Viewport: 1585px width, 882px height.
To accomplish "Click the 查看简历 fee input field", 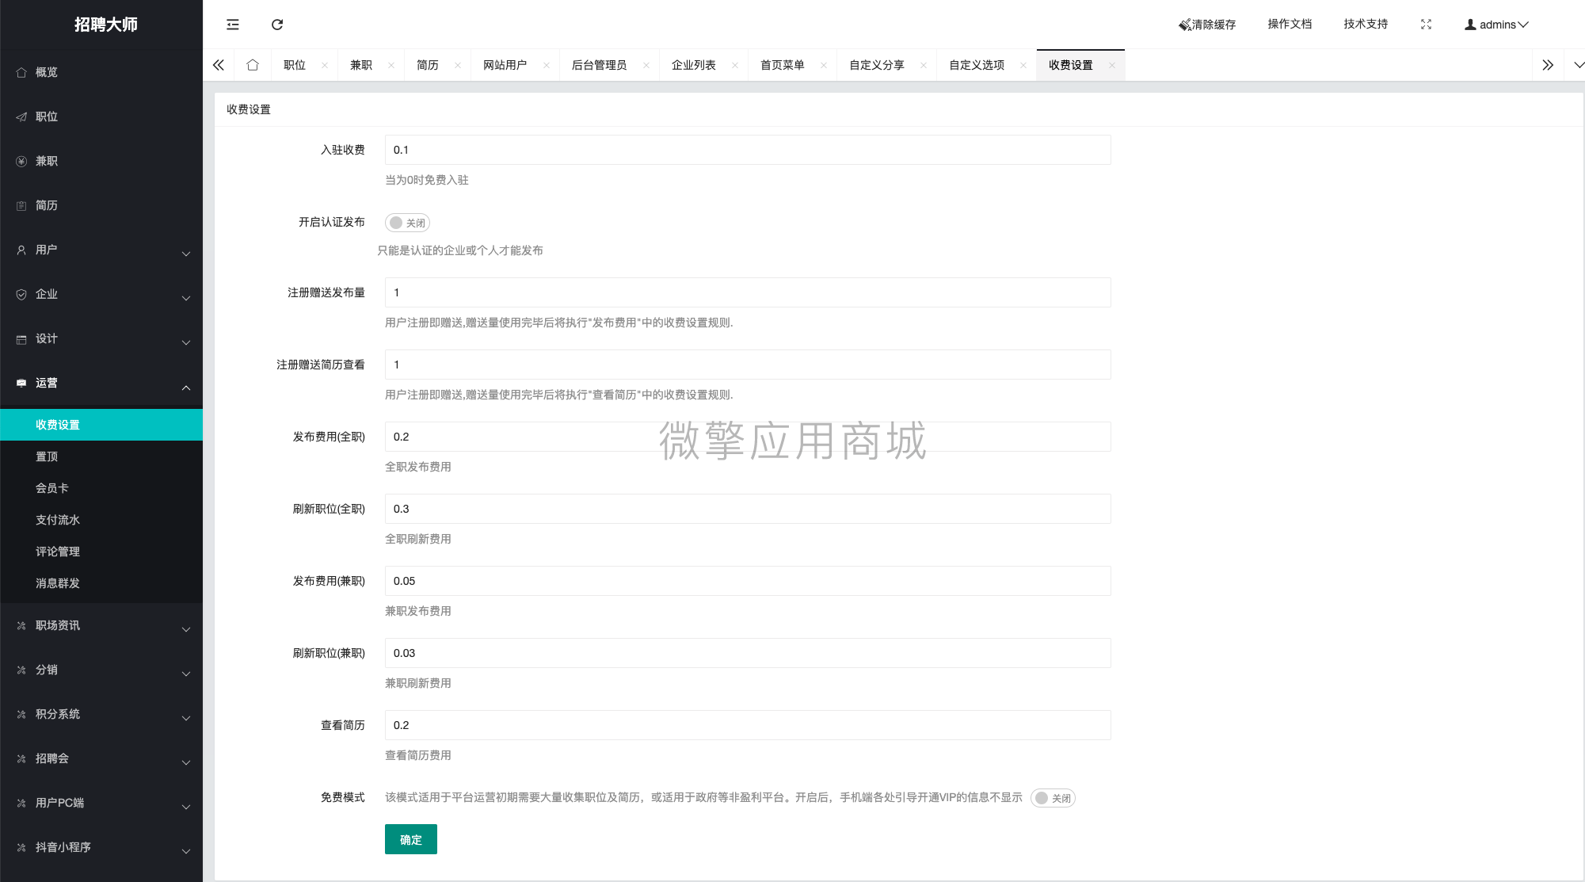I will (748, 725).
